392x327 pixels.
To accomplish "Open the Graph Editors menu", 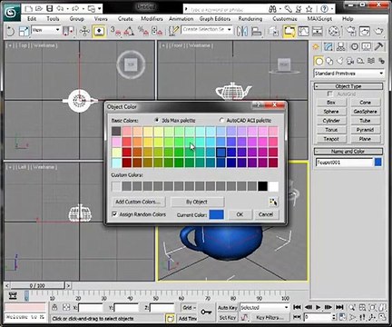I will 215,19.
